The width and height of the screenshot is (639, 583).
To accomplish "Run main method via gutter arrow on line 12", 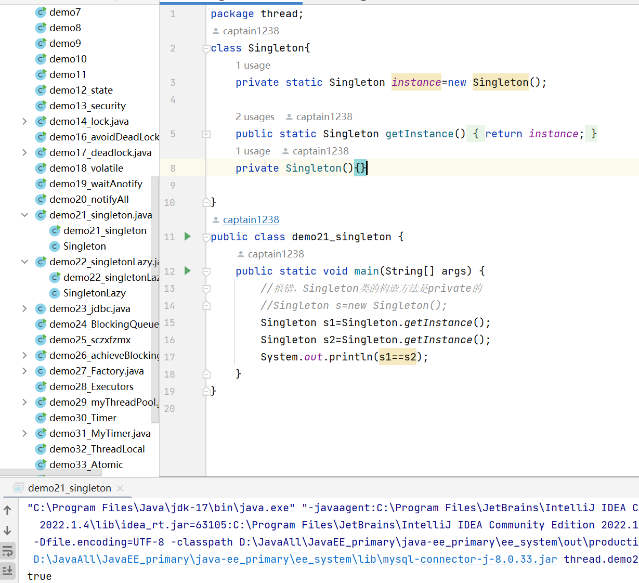I will pos(188,271).
